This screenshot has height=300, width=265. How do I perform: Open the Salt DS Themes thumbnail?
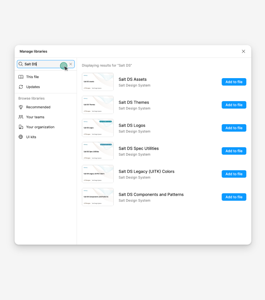point(98,105)
